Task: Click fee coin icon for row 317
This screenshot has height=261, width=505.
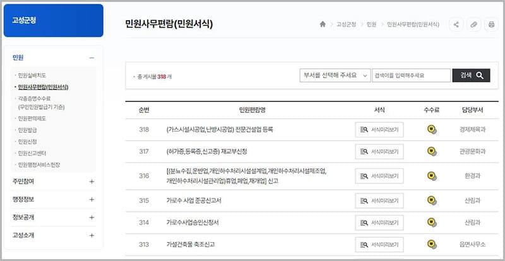Action: [431, 151]
